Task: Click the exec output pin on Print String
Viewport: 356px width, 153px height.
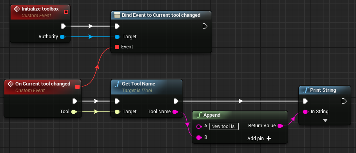Action: point(344,101)
